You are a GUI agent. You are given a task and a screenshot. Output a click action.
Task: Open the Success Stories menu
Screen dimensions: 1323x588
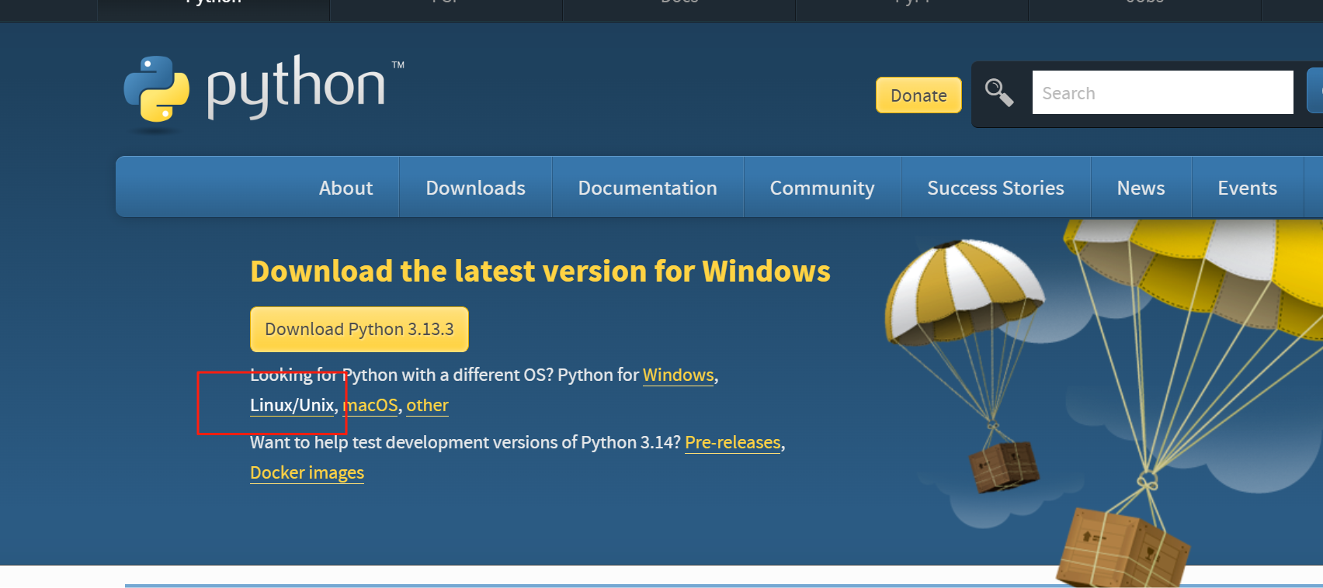(x=995, y=188)
